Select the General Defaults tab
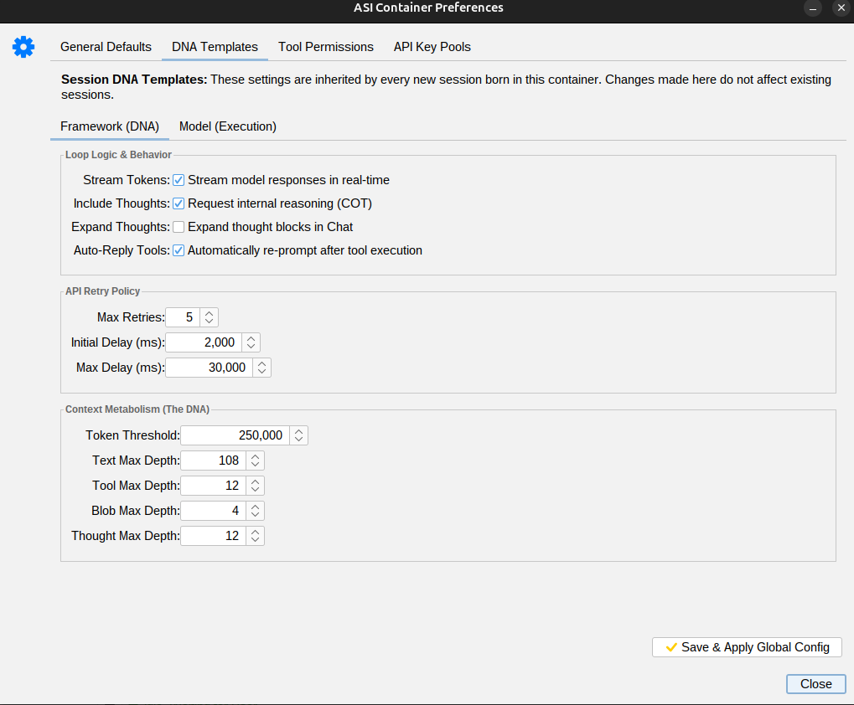 click(106, 47)
